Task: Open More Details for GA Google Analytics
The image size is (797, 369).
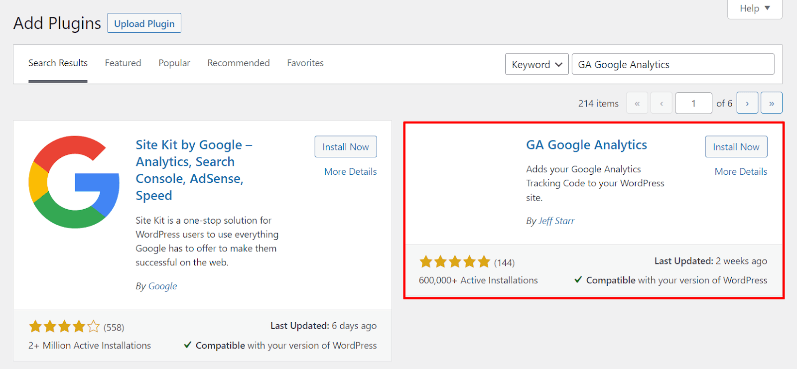Action: coord(741,172)
